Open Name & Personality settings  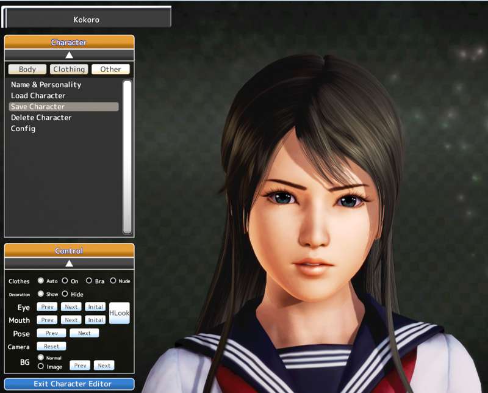tap(46, 85)
